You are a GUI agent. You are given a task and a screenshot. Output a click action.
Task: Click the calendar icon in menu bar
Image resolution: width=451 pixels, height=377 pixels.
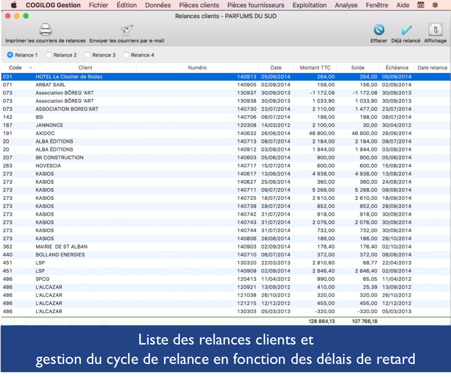pyautogui.click(x=421, y=5)
